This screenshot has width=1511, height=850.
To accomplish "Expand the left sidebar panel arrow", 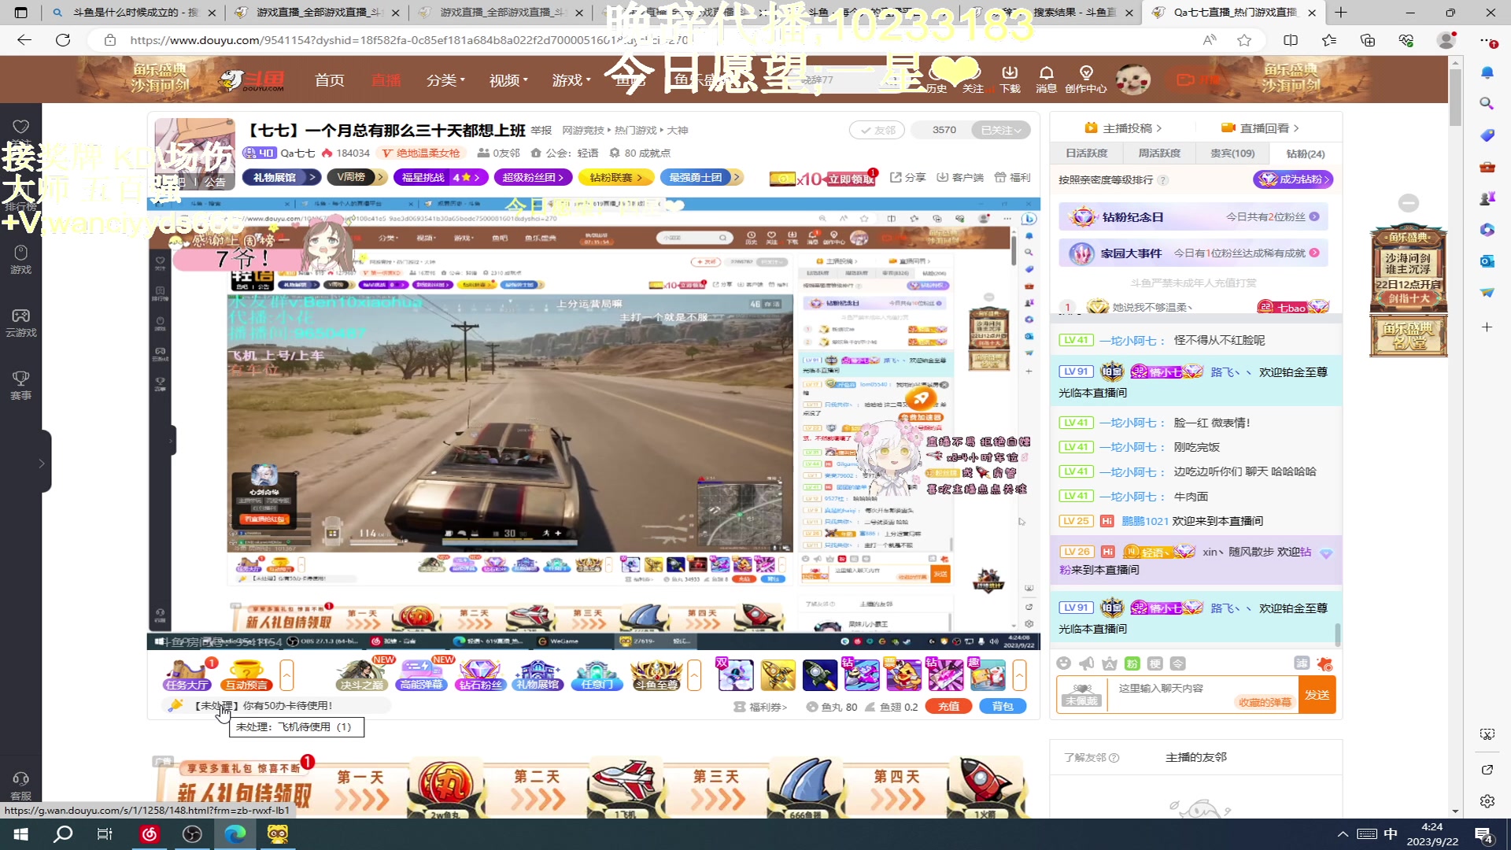I will tap(42, 464).
